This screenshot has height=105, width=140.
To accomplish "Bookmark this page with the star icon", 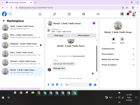I will coord(127,8).
